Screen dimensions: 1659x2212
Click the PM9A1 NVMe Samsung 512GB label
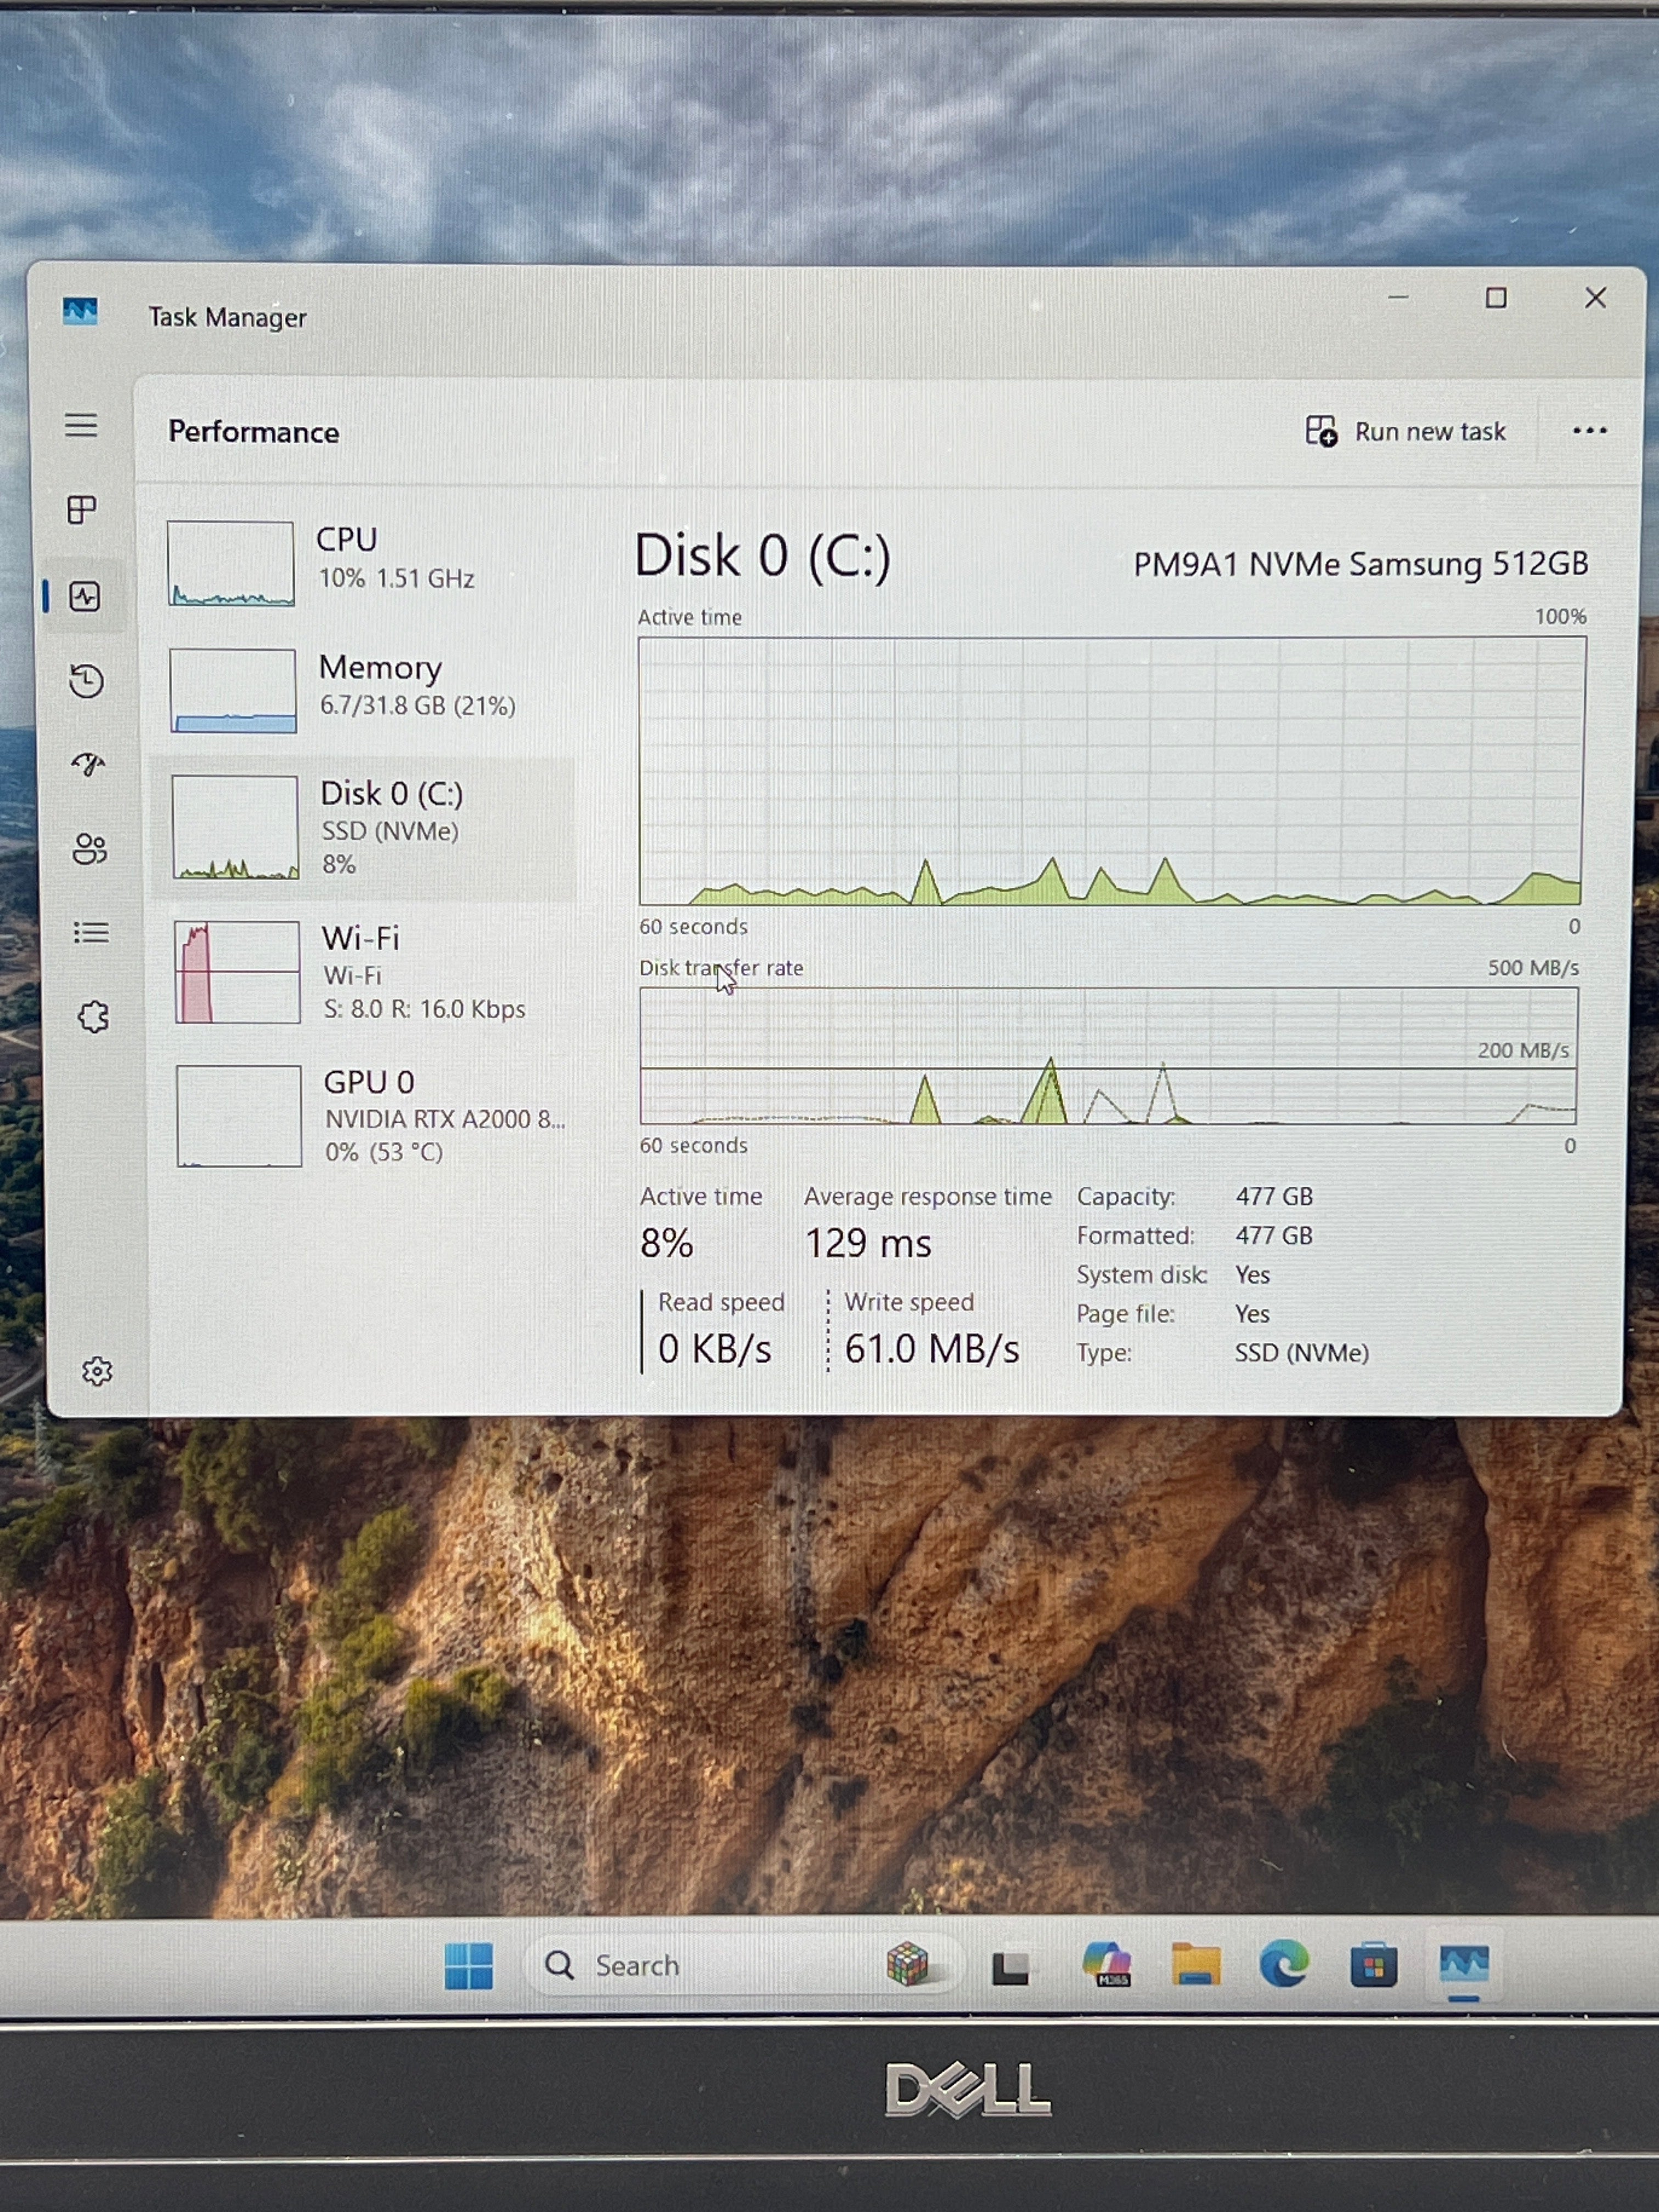tap(1360, 564)
